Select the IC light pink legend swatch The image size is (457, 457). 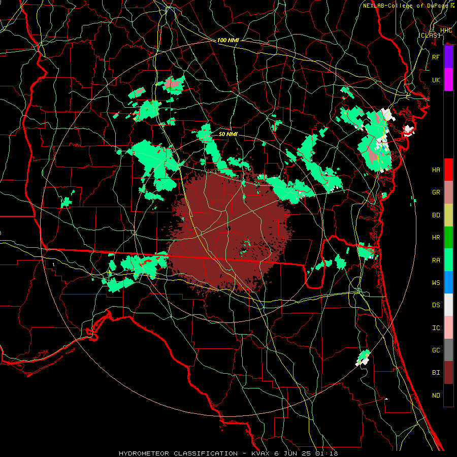pos(448,328)
